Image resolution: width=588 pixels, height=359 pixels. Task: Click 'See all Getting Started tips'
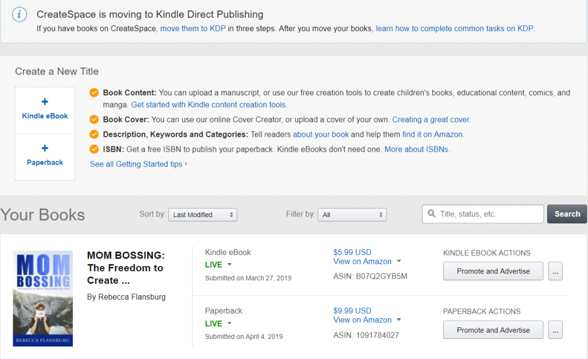point(138,164)
